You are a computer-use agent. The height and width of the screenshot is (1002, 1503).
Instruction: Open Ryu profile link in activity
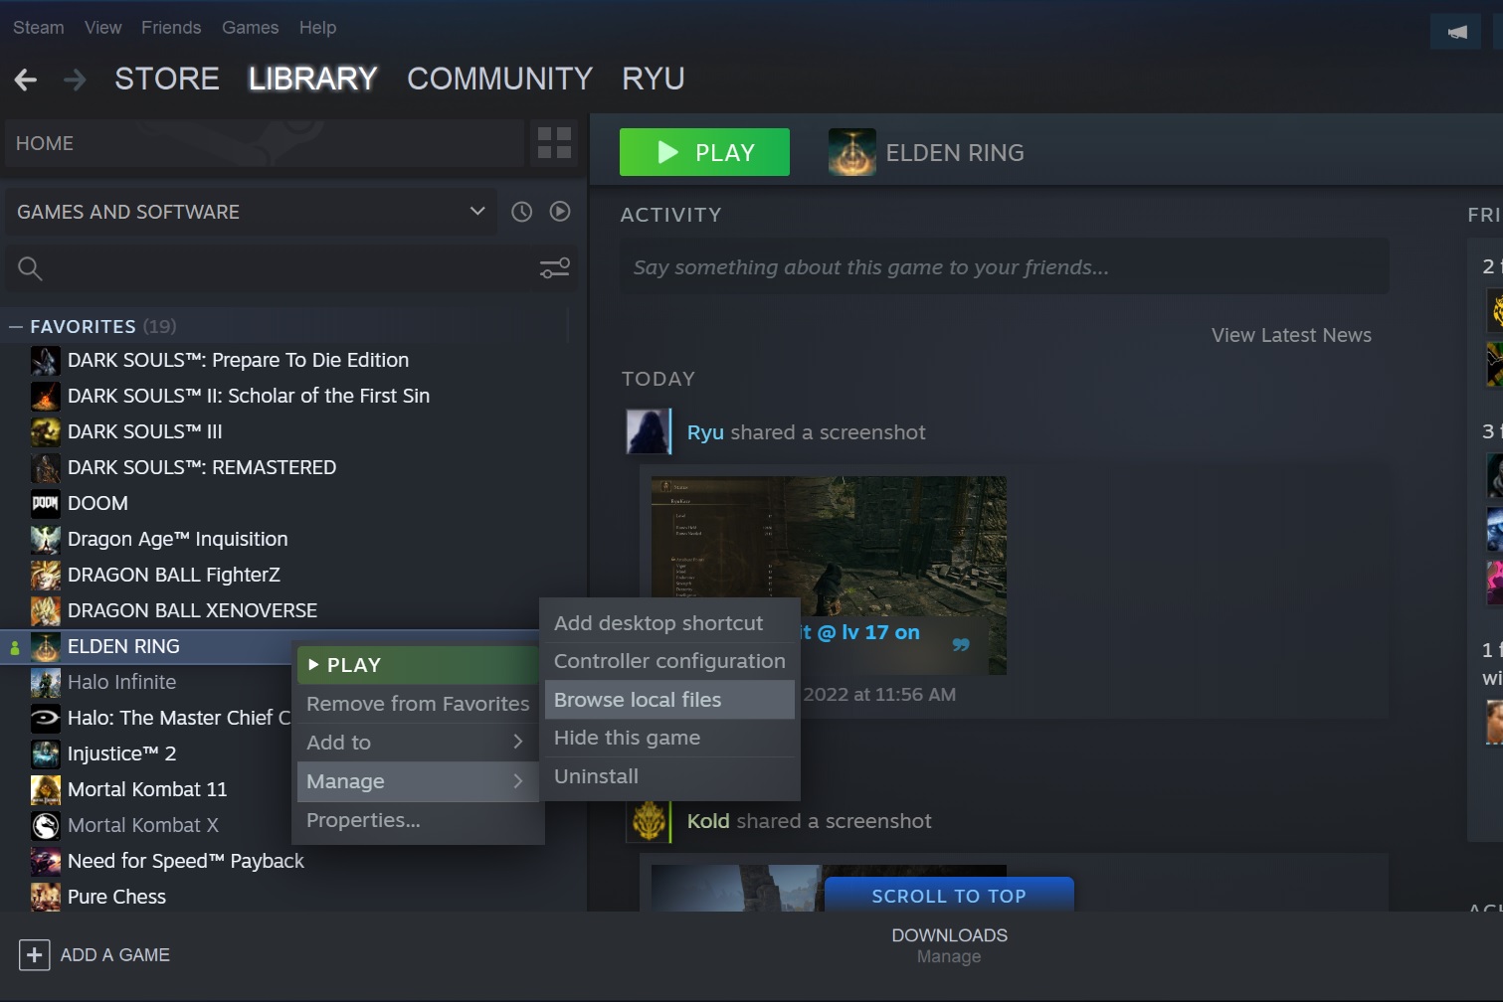click(x=705, y=432)
